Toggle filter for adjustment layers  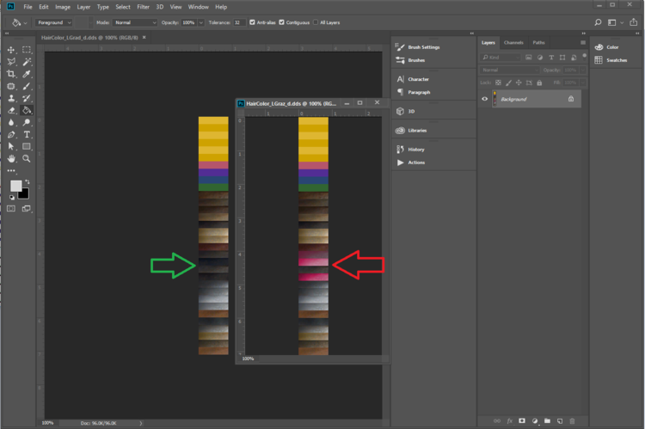tap(540, 58)
